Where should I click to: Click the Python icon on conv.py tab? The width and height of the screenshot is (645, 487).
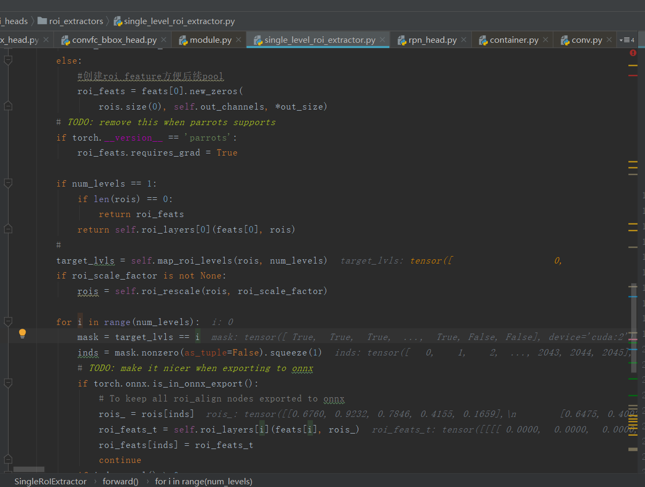click(x=564, y=40)
